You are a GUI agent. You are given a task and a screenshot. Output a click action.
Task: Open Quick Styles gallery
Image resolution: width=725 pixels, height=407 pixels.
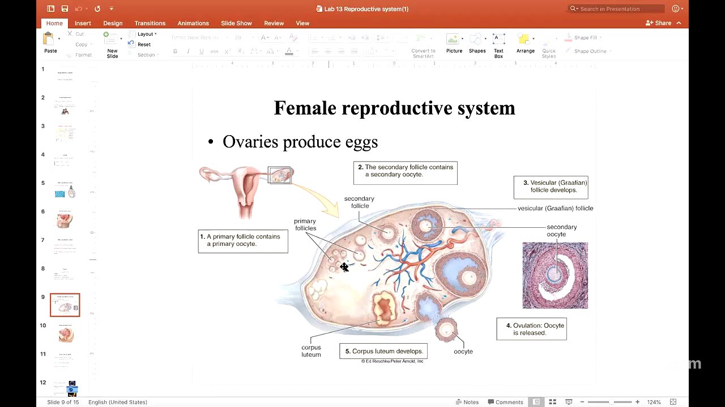pos(548,45)
